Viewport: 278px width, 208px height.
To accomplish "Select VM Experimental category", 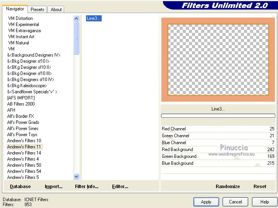I will tap(23, 24).
